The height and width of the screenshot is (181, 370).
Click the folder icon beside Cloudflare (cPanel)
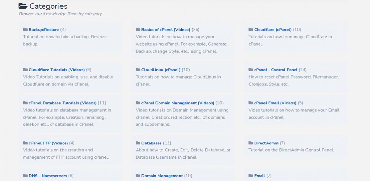pos(251,30)
